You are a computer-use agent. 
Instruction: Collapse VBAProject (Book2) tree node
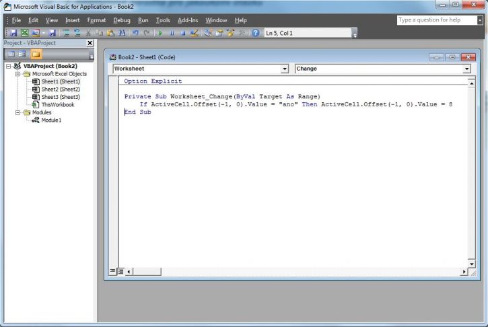pyautogui.click(x=9, y=66)
